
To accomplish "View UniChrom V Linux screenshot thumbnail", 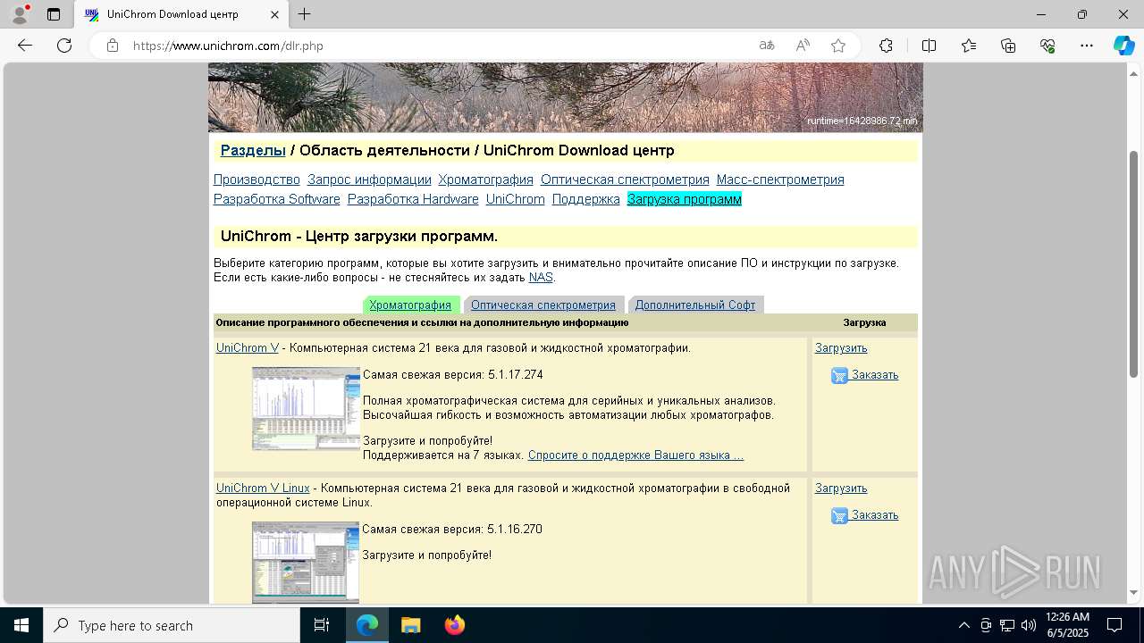I will point(306,563).
